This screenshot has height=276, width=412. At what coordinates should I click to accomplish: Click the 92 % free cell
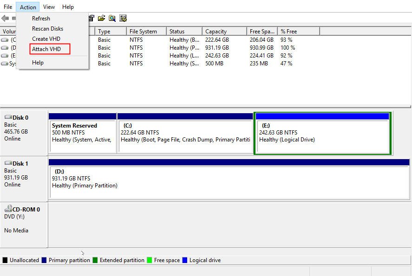[x=286, y=56]
